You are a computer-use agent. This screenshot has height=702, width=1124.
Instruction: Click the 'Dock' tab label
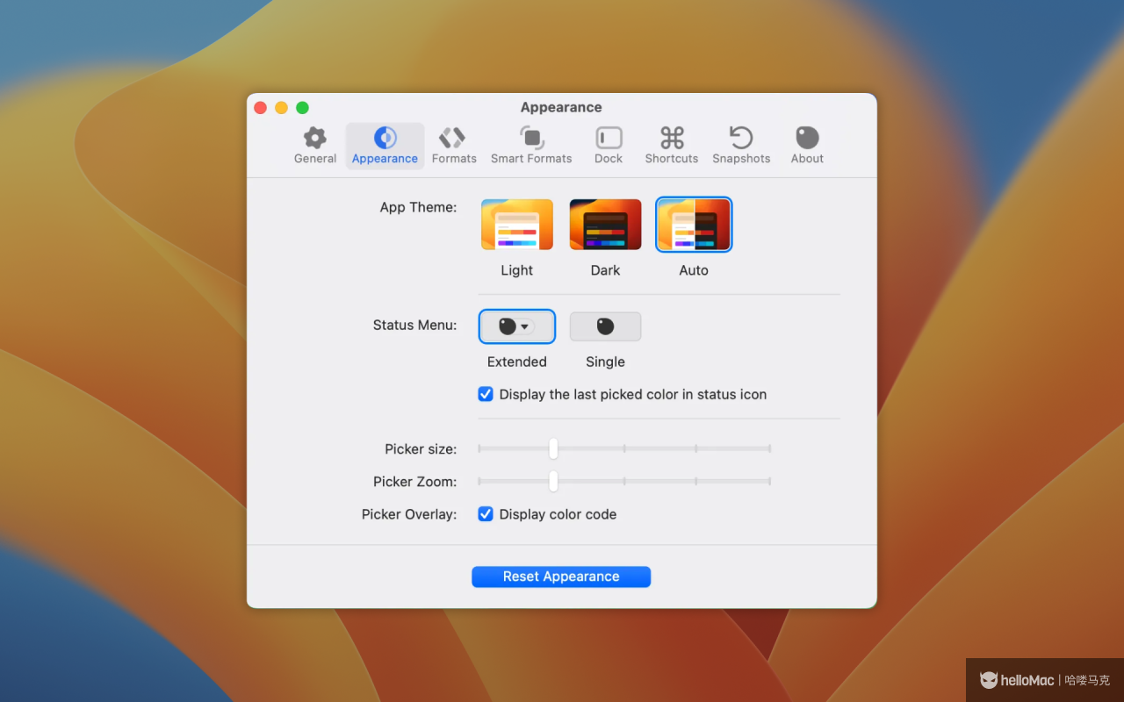point(609,159)
